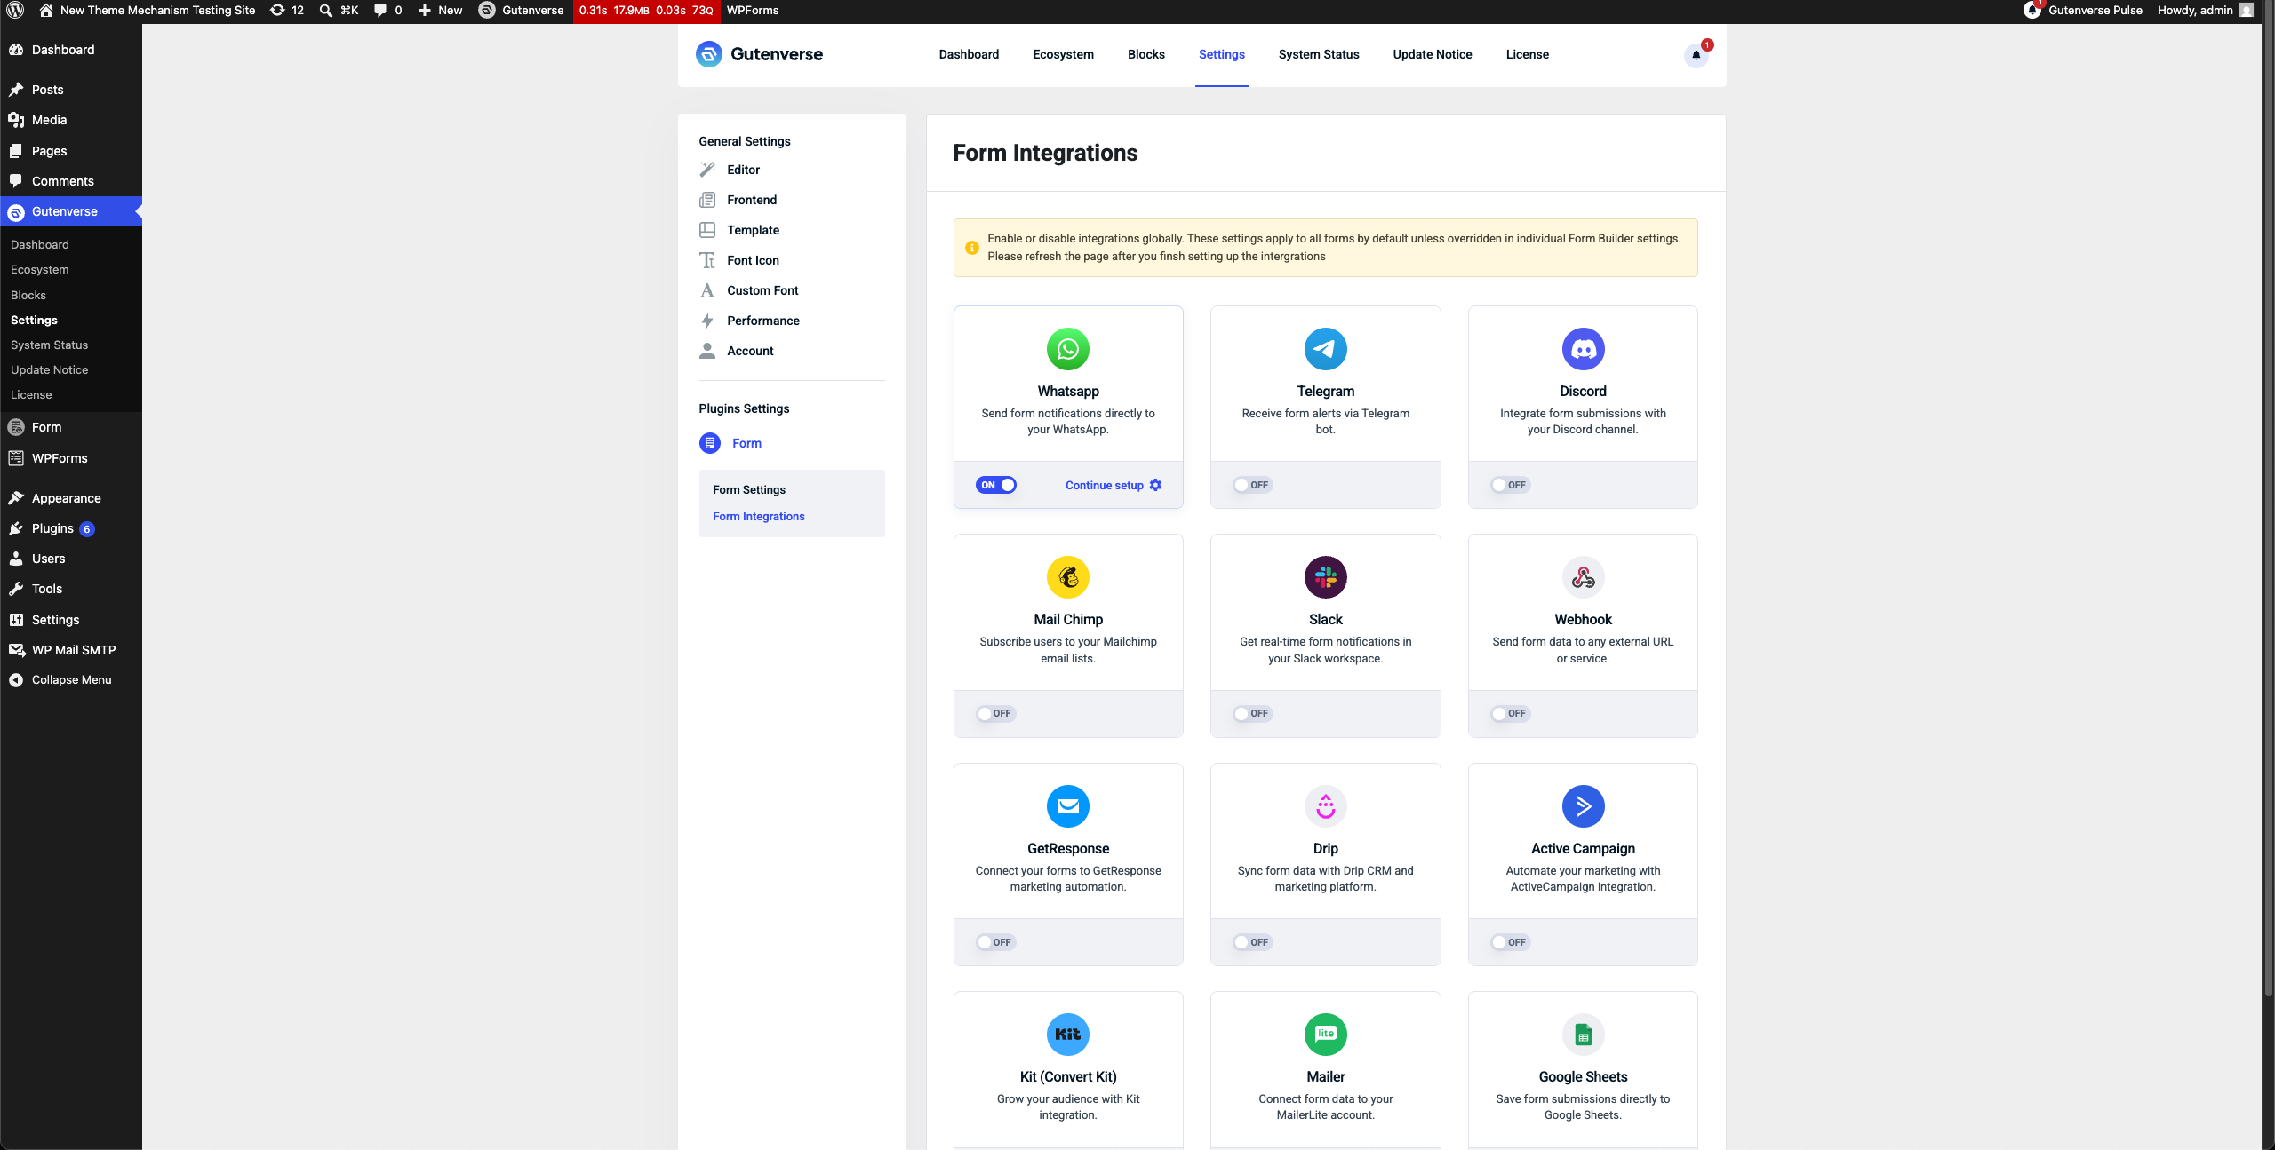Open System Status in Gutenverse submenu
The height and width of the screenshot is (1150, 2275).
pos(50,345)
